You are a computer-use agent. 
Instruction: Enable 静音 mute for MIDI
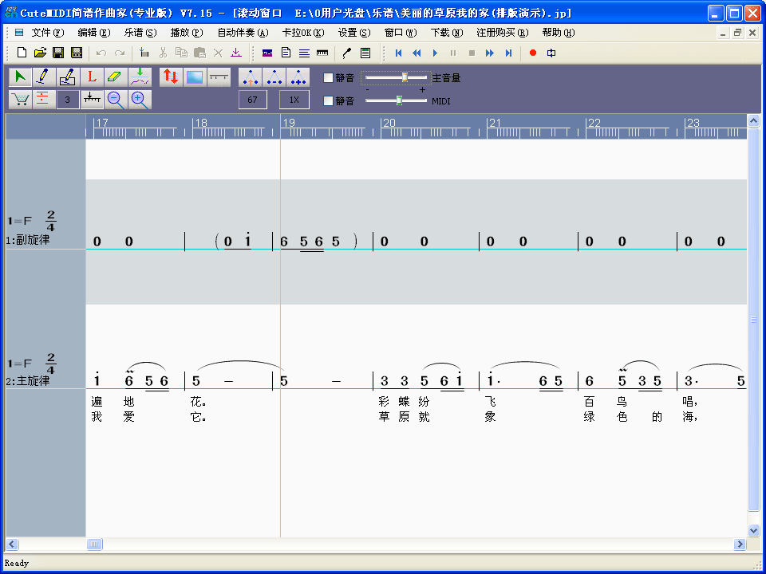329,100
